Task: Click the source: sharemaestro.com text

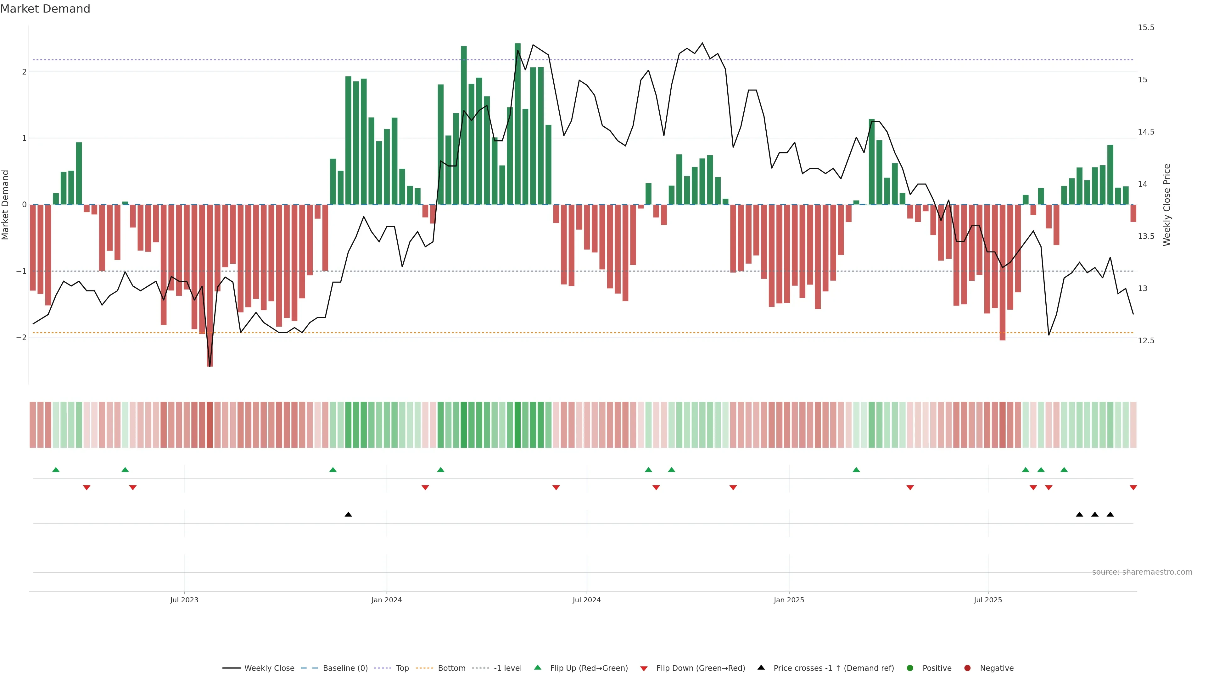Action: (x=1142, y=572)
